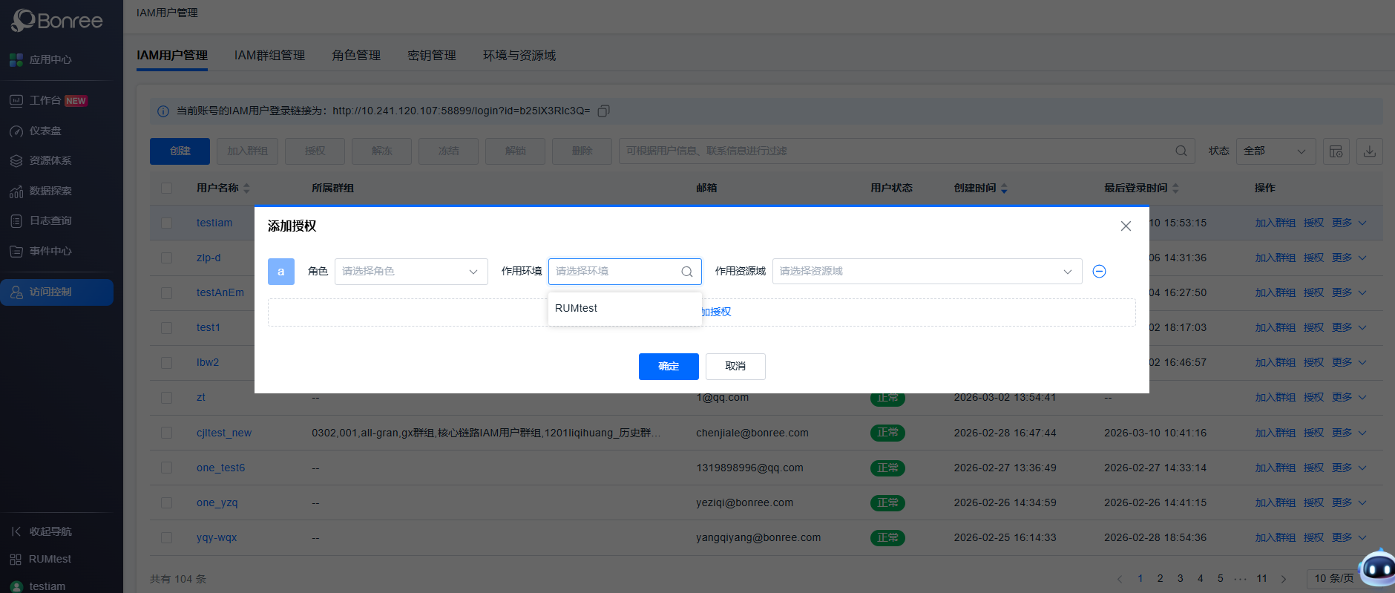This screenshot has height=593, width=1395.
Task: Expand 更多 in one_test6 row
Action: tap(1349, 468)
